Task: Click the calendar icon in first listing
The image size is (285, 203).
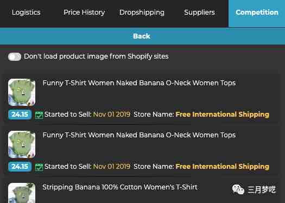Action: [39, 115]
